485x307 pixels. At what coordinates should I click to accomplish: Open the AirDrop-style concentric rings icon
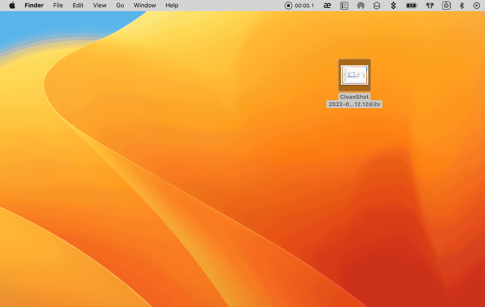361,5
